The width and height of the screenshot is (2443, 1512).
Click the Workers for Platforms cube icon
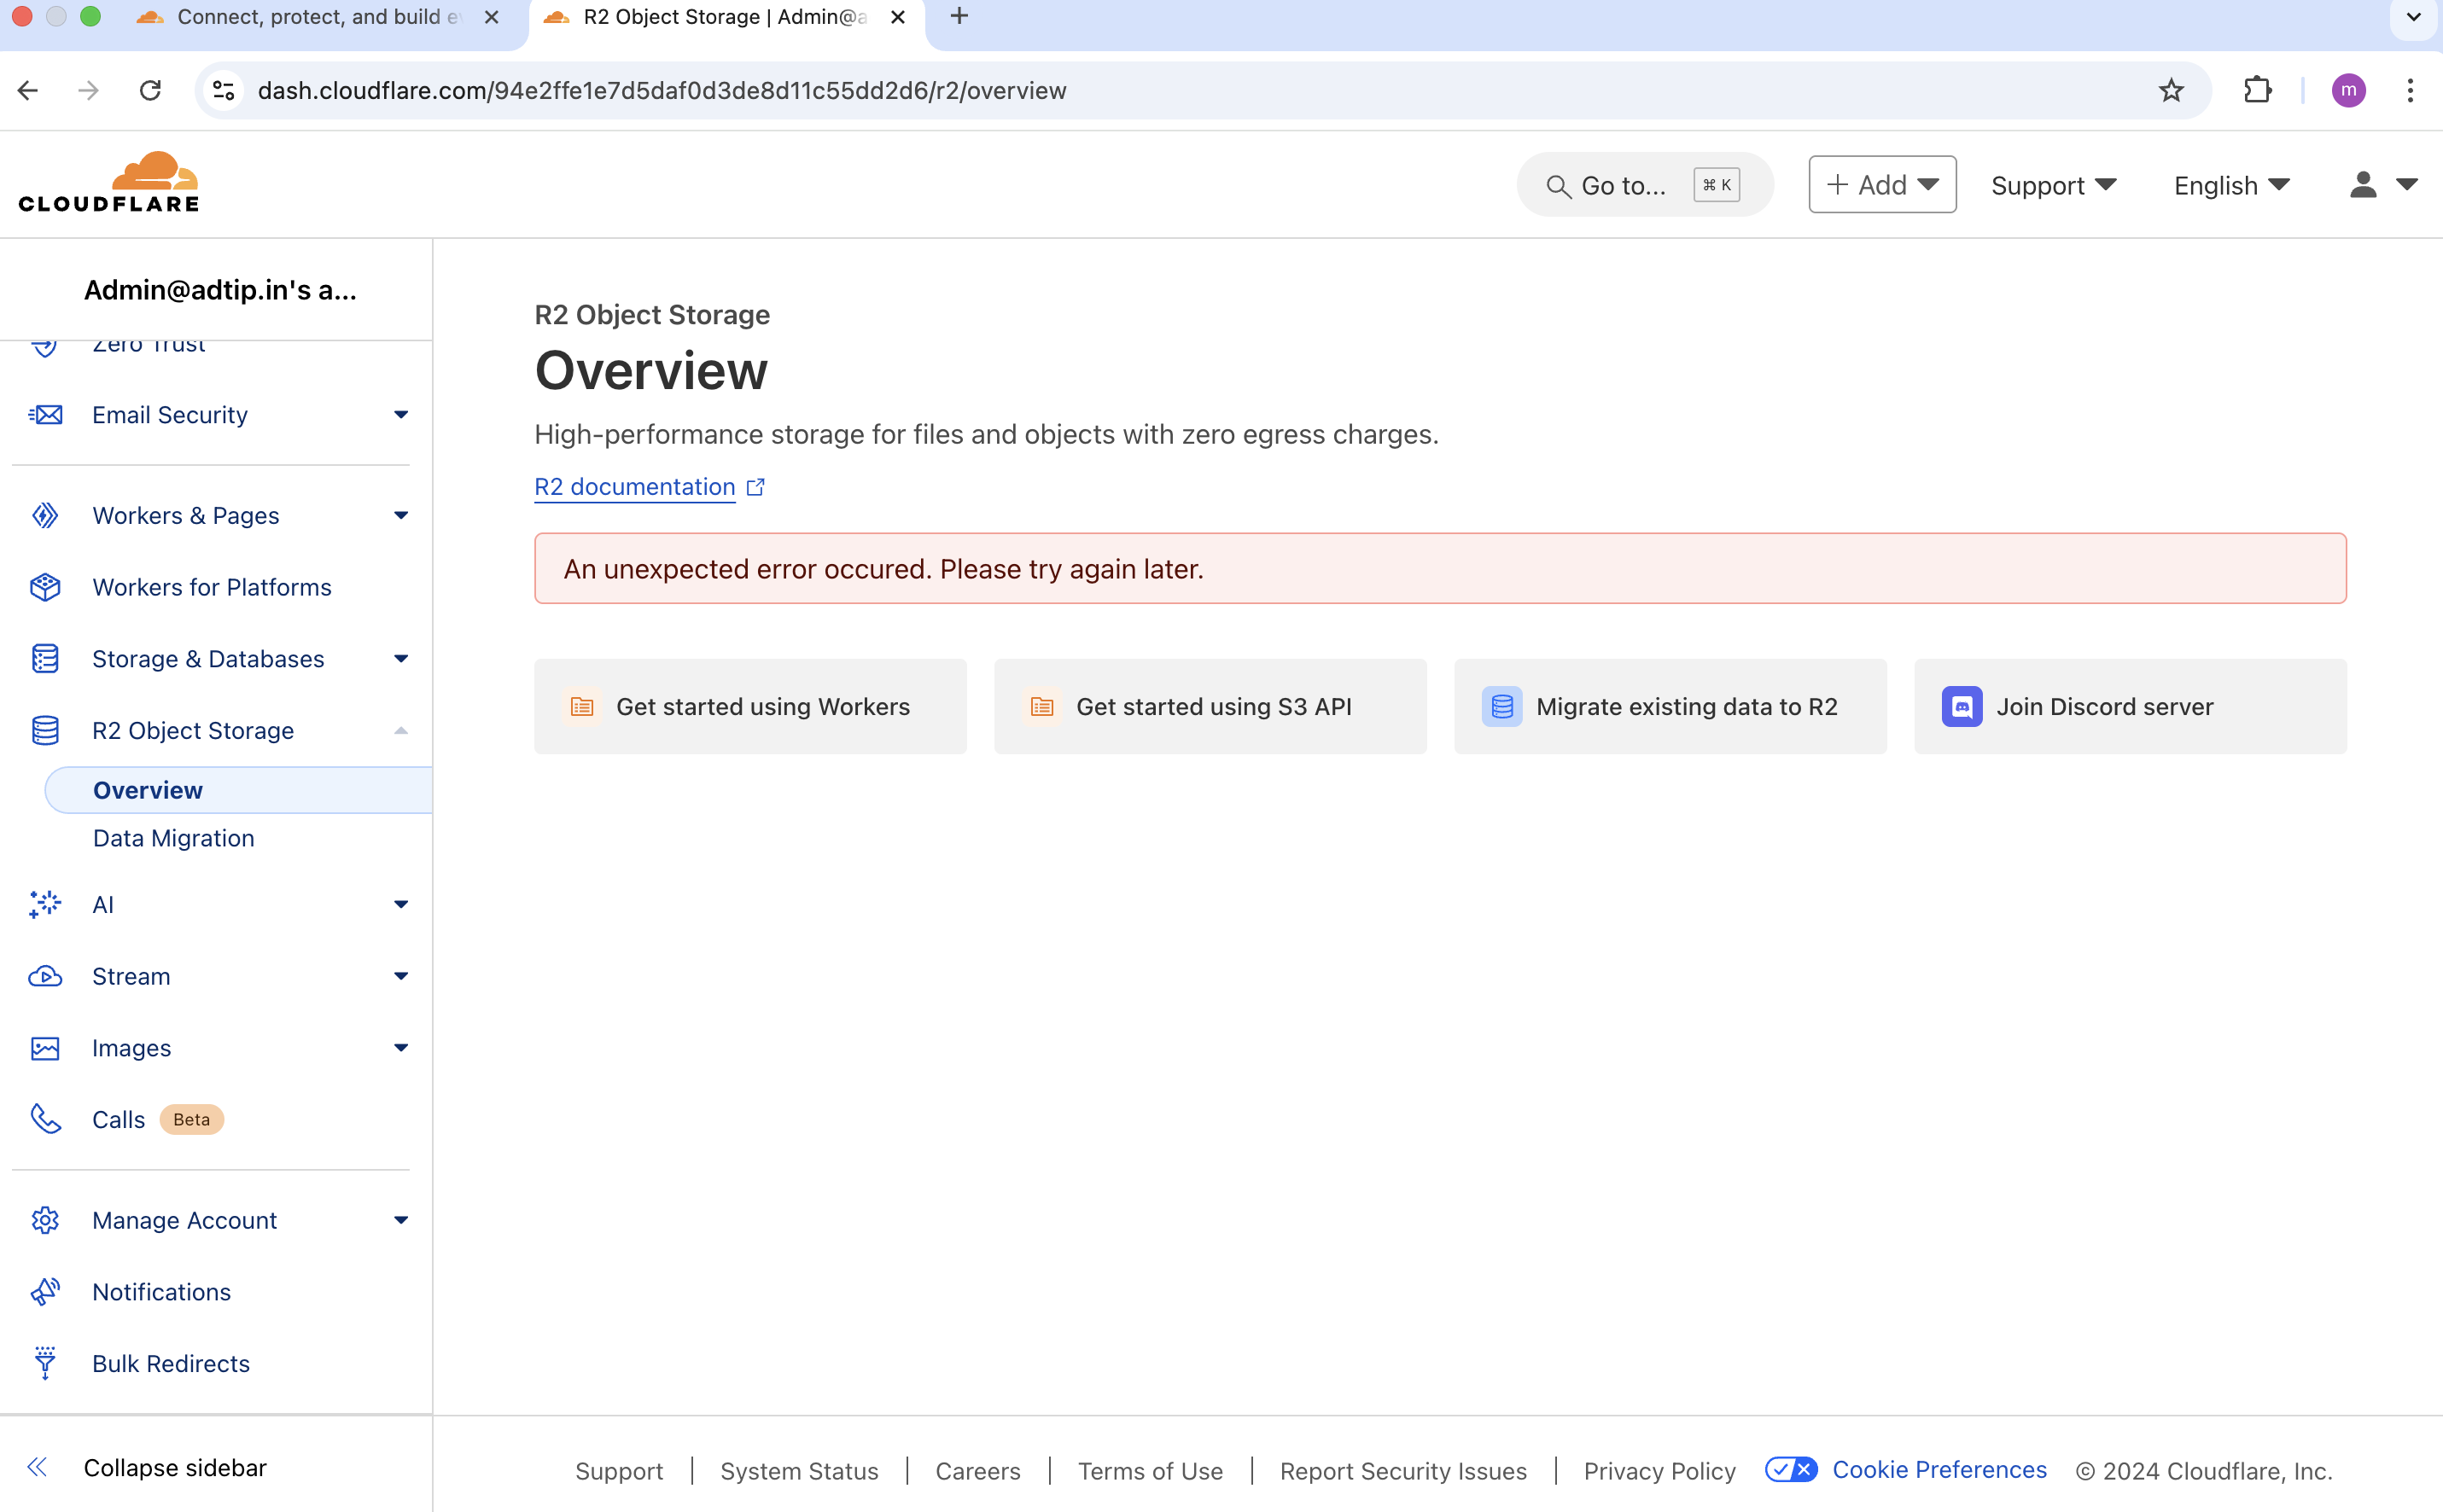45,587
